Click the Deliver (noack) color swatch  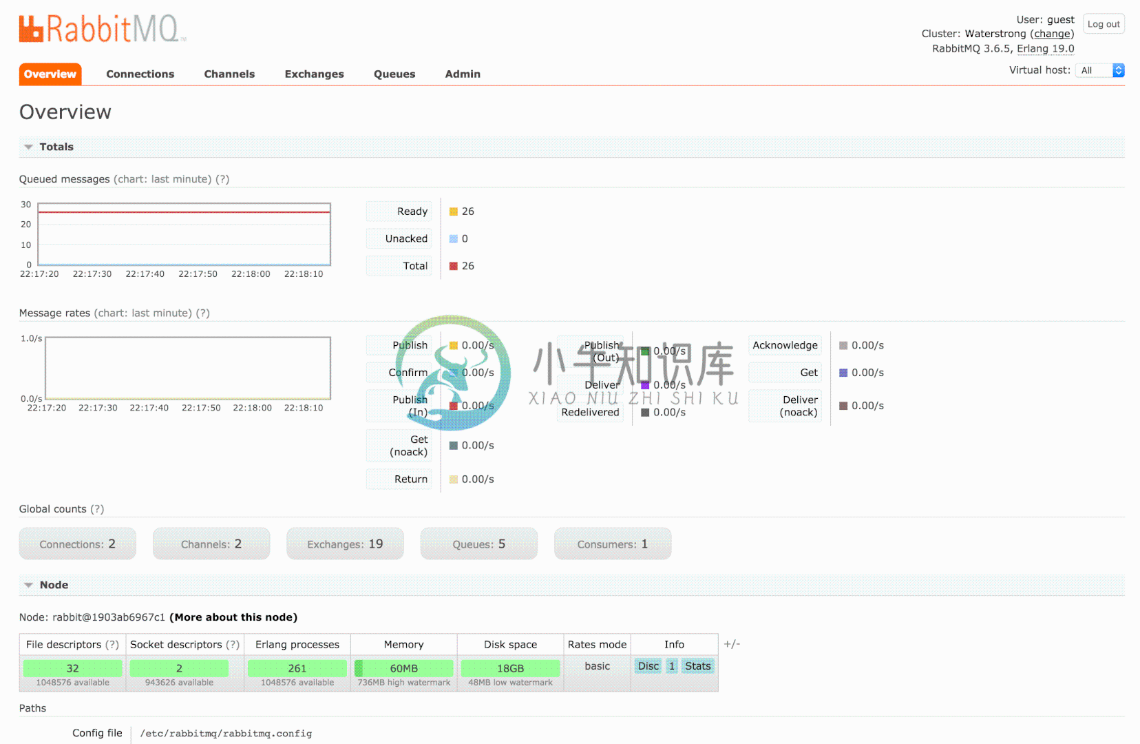[x=843, y=406]
